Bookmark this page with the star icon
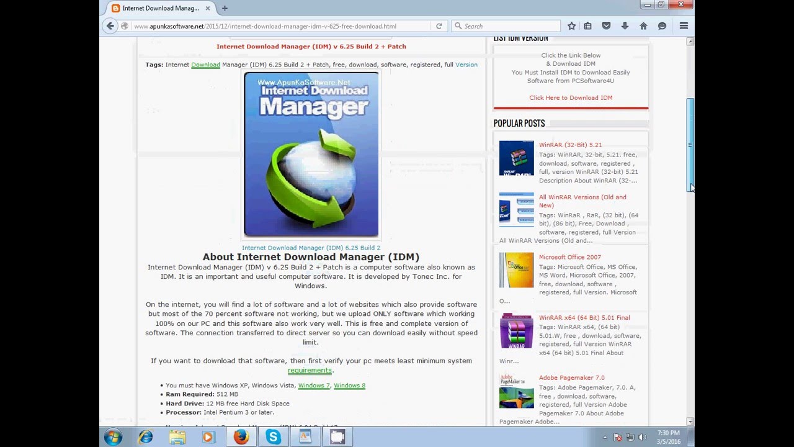Screen dimensions: 794x447 (x=571, y=26)
